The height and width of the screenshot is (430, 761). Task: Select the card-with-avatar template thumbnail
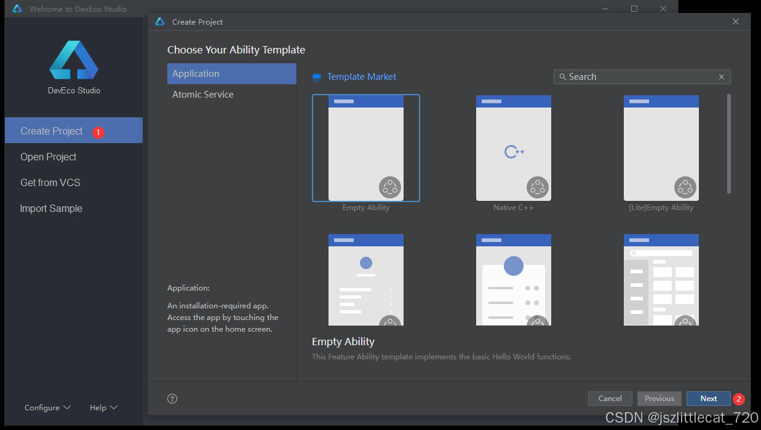514,279
